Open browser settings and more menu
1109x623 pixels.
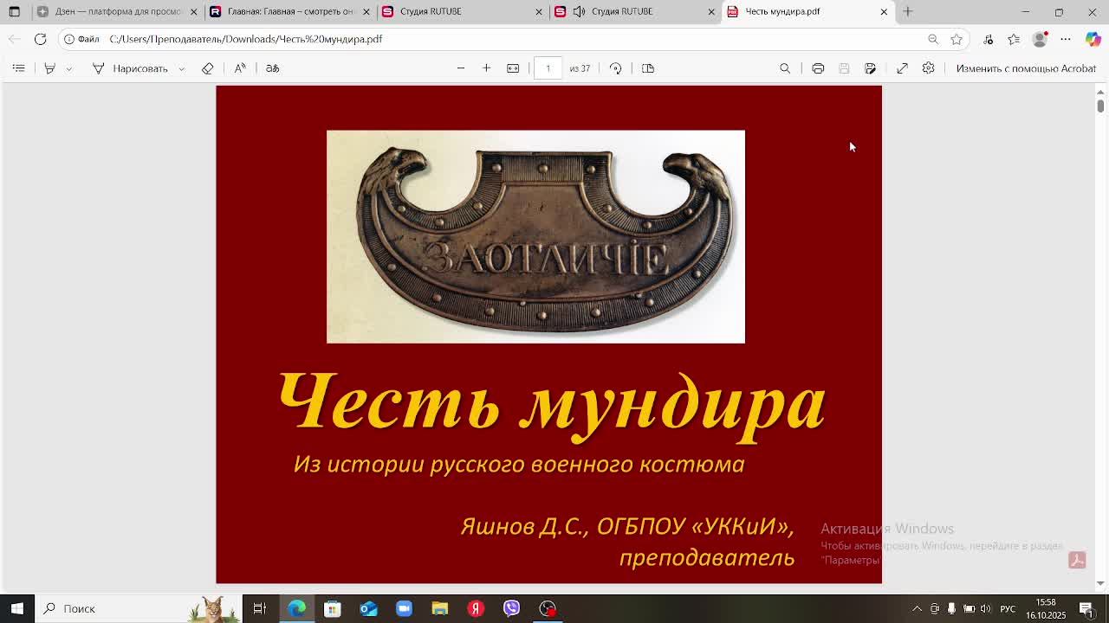pyautogui.click(x=1066, y=39)
